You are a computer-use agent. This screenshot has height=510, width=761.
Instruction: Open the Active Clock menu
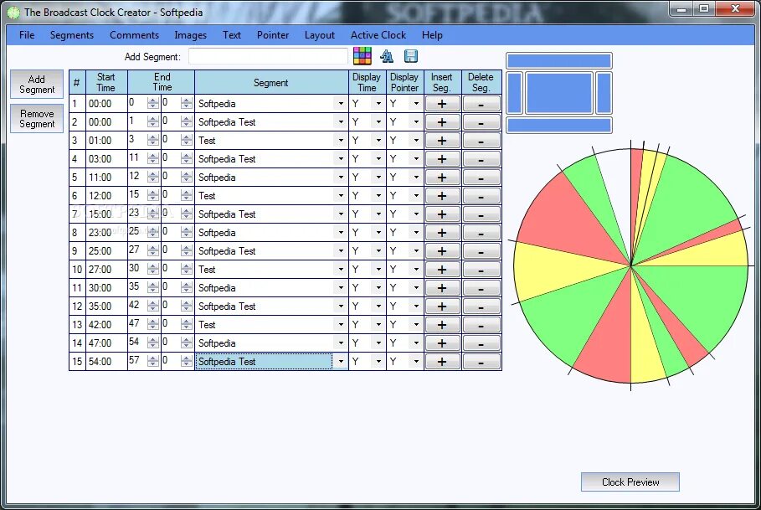378,35
